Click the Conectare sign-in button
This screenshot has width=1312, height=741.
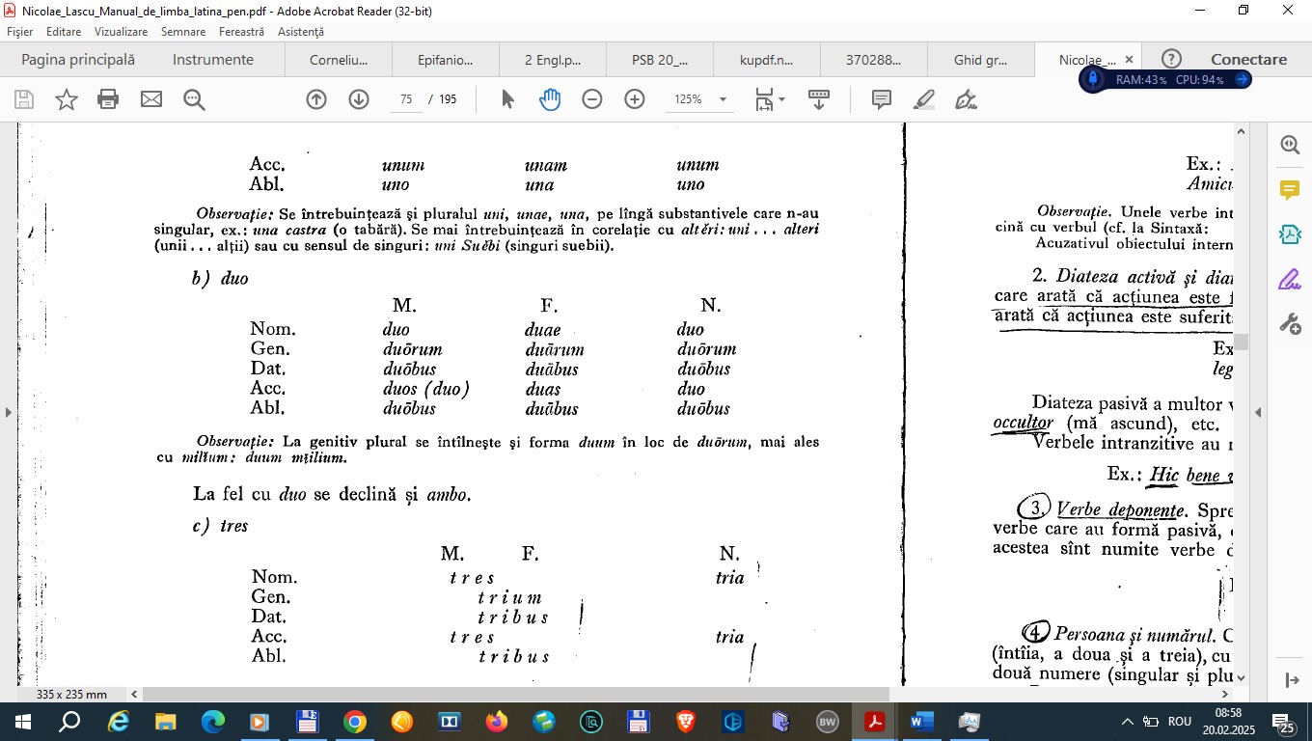pyautogui.click(x=1248, y=60)
